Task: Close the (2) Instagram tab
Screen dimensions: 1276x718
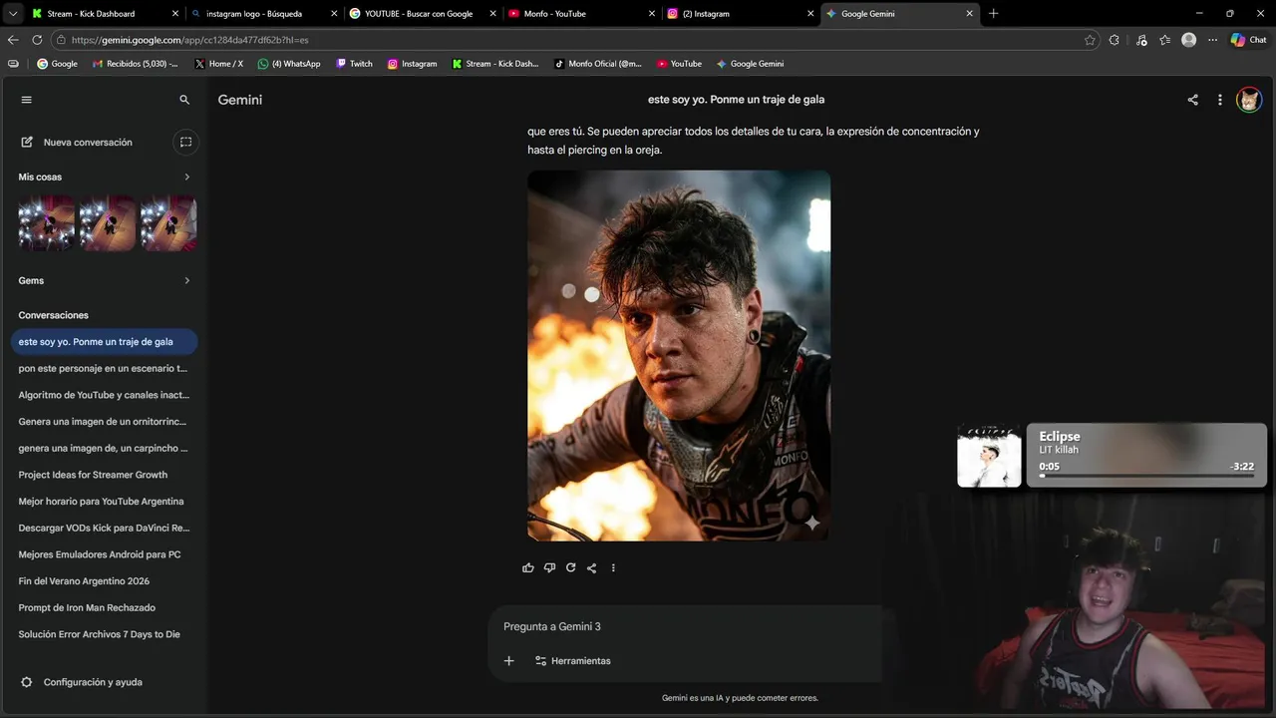Action: [x=810, y=14]
